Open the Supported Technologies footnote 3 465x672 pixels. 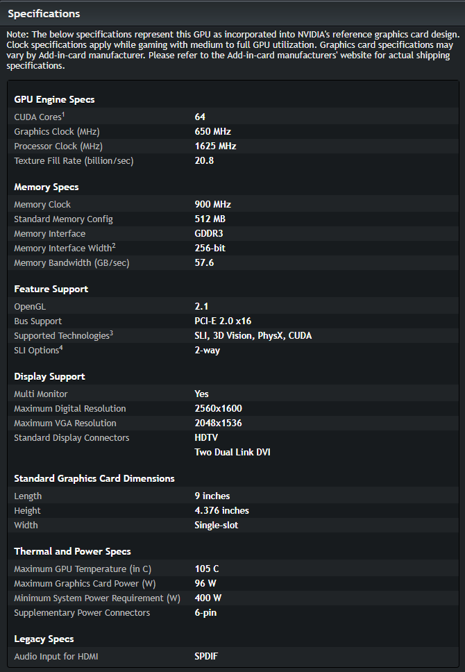[x=112, y=333]
